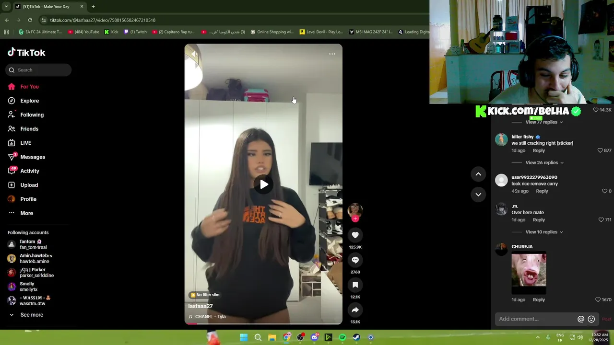
Task: Open the lasfaaa27 username link
Action: (x=201, y=306)
